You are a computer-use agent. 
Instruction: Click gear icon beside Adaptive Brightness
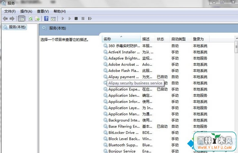105,58
